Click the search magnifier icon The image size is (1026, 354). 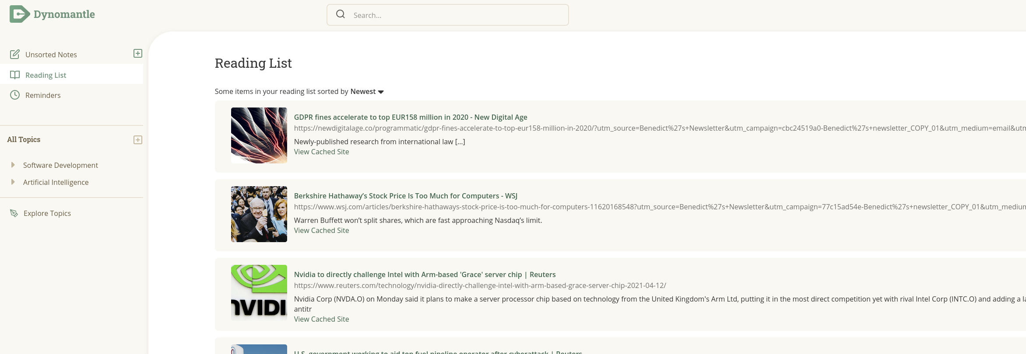(x=341, y=14)
